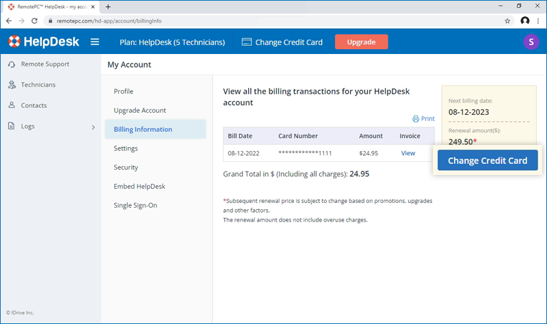Image resolution: width=547 pixels, height=324 pixels.
Task: Open the Settings account section
Action: point(126,148)
